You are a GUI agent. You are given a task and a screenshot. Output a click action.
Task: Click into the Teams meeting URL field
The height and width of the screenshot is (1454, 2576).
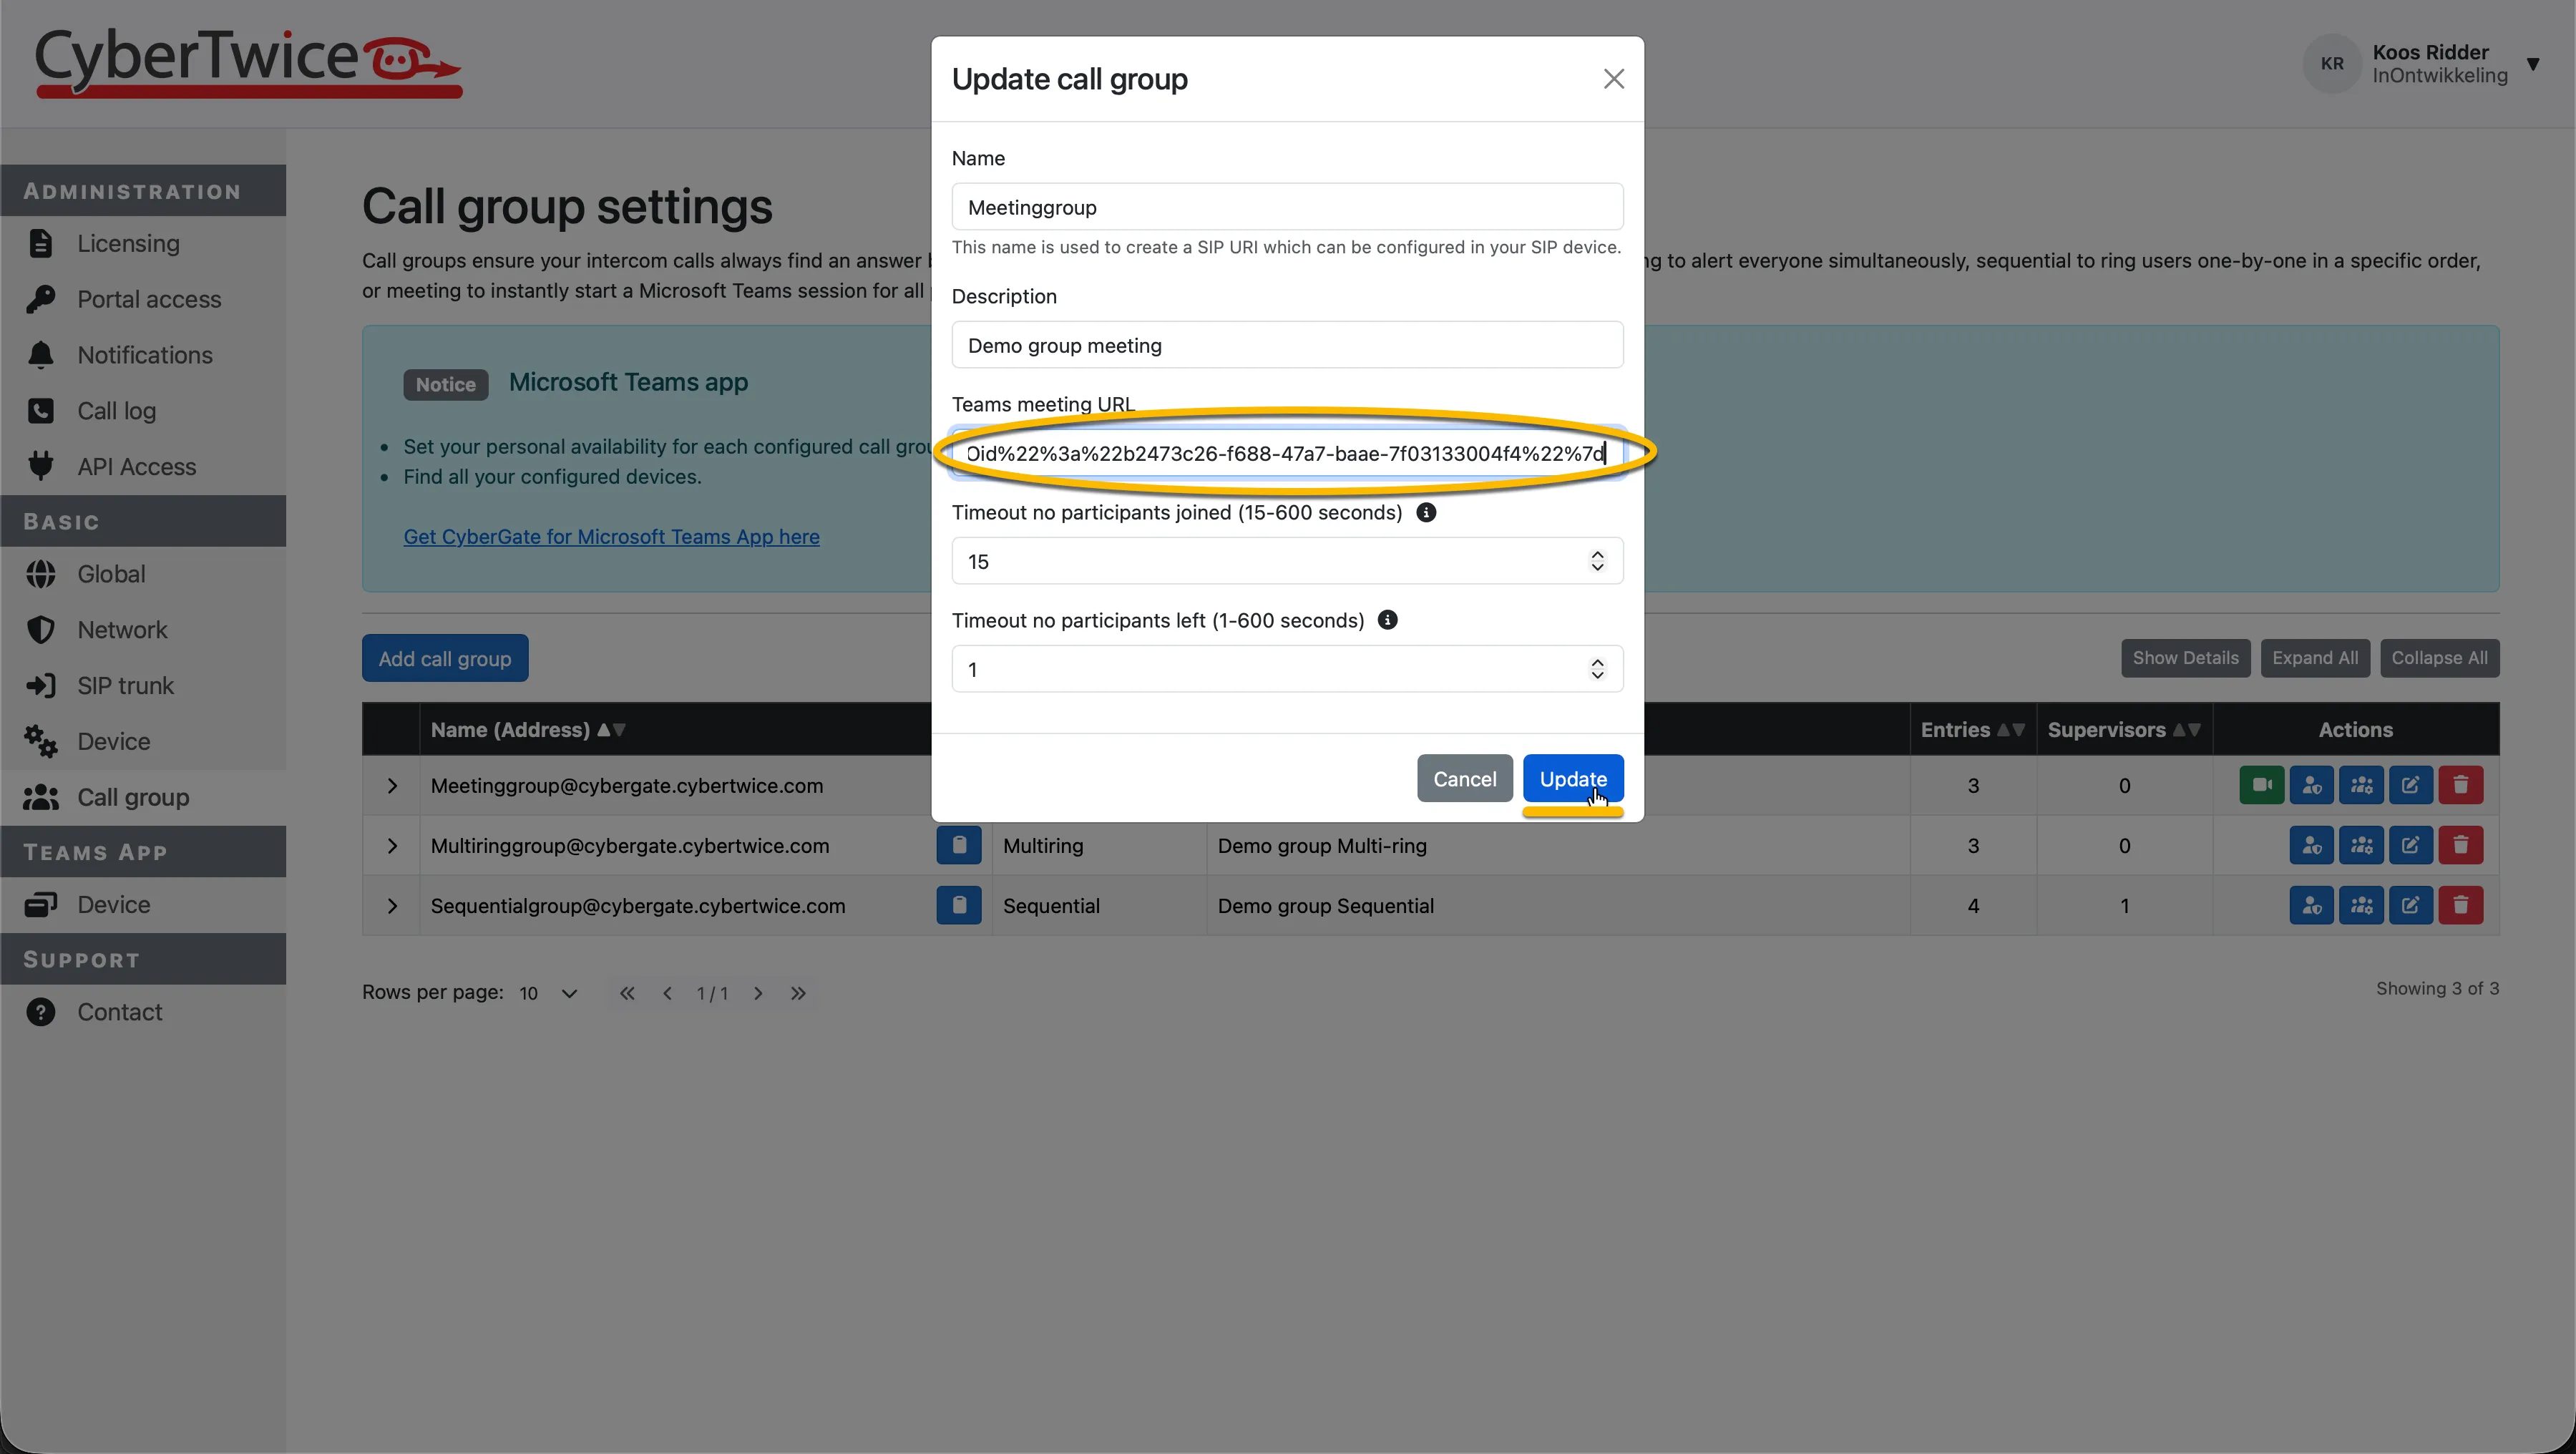(x=1287, y=453)
